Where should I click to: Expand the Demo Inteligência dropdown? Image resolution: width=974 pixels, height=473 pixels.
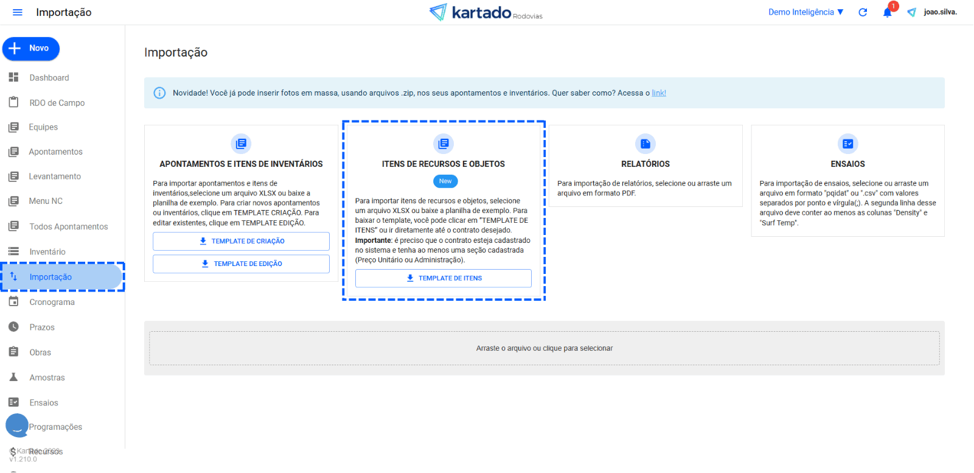click(805, 12)
